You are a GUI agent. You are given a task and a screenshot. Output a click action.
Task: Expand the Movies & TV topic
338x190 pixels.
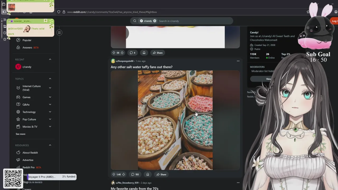(x=50, y=127)
